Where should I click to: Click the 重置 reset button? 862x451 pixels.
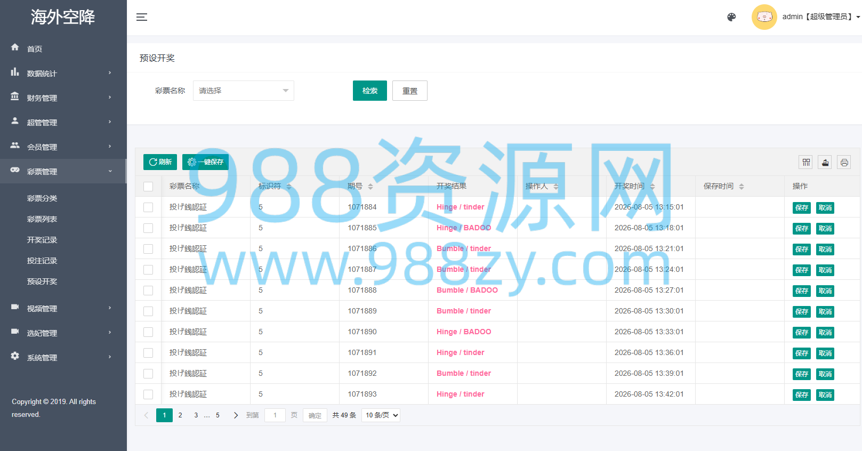(410, 91)
